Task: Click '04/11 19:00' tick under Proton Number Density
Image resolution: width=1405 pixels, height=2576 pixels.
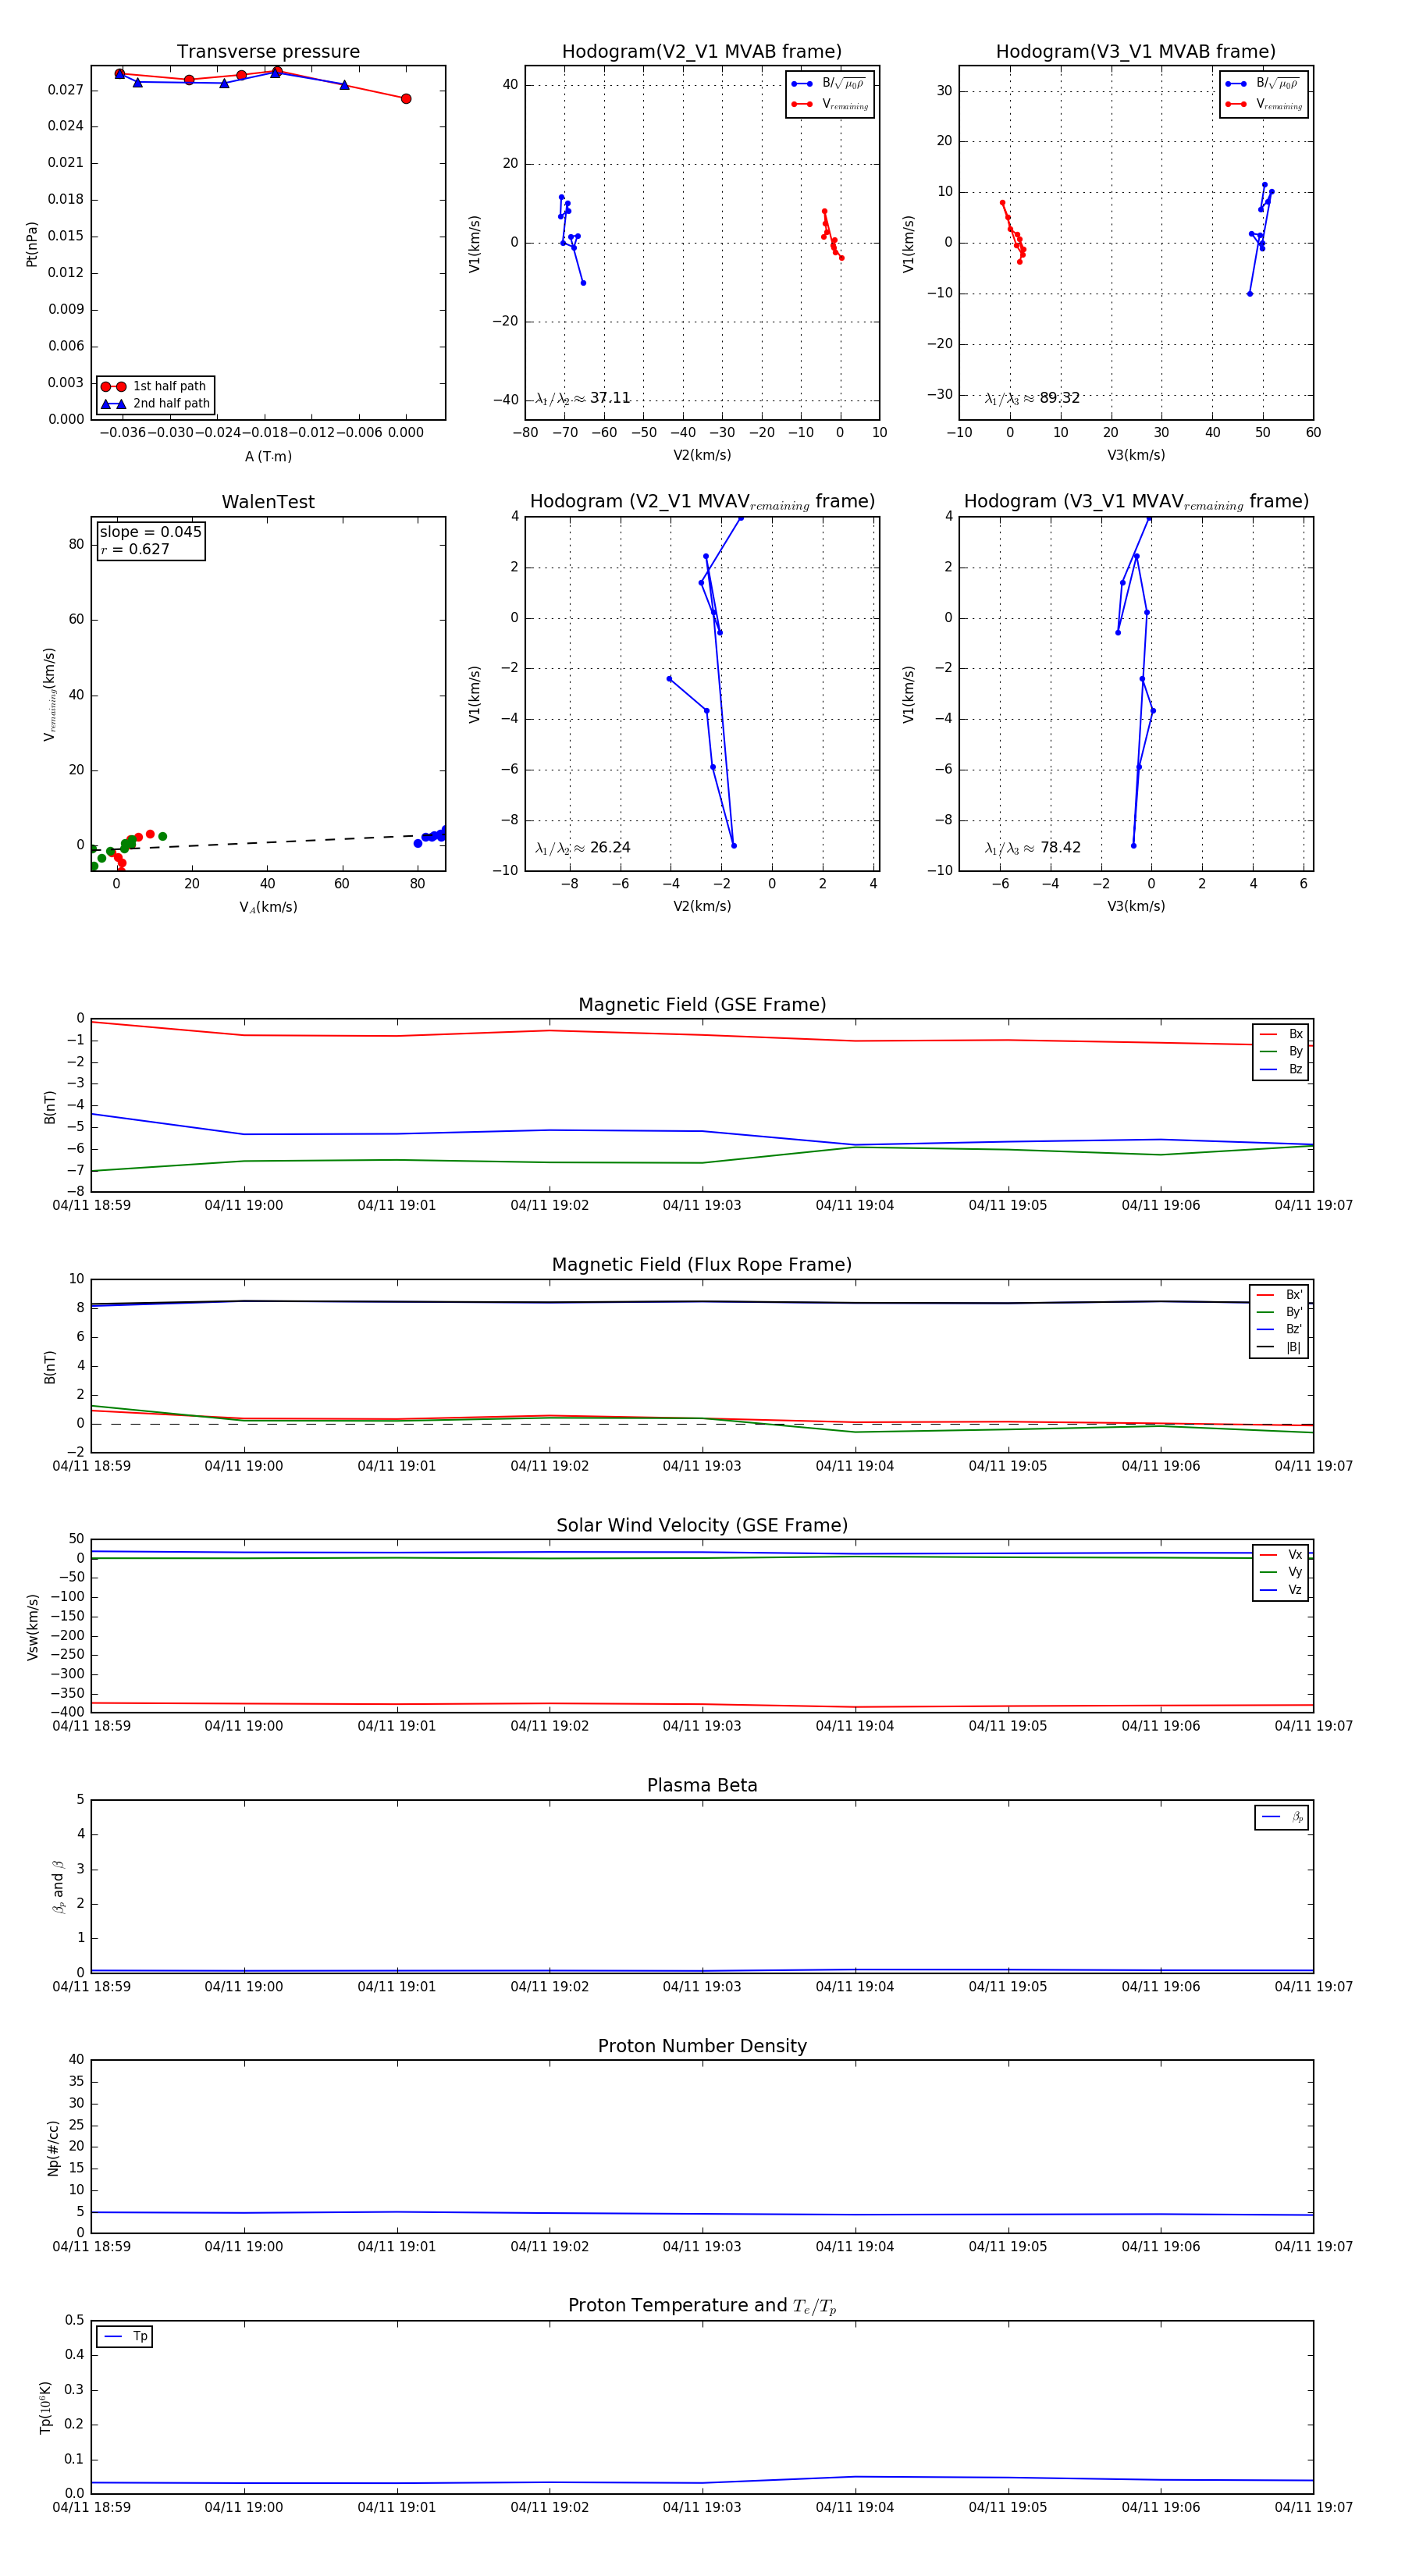Action: (x=244, y=2247)
